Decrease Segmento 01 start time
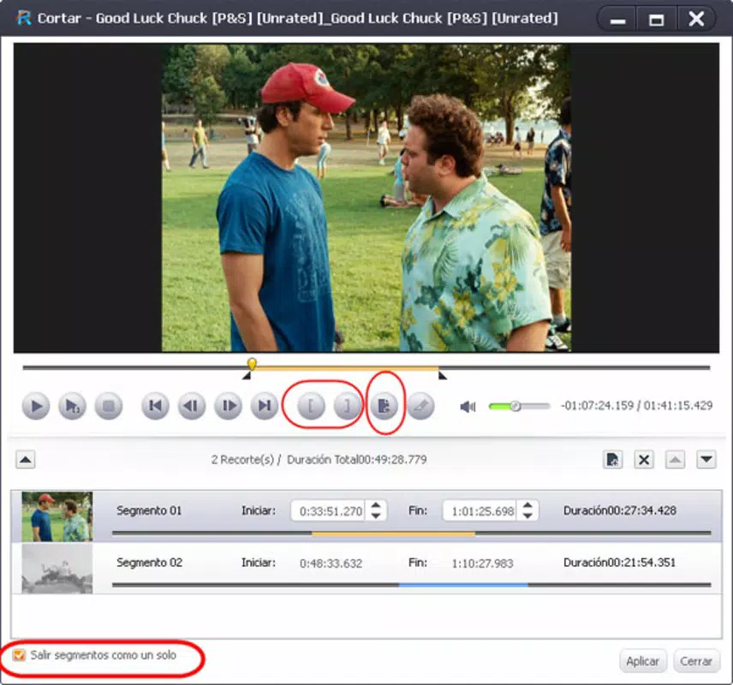The height and width of the screenshot is (685, 733). [x=376, y=515]
